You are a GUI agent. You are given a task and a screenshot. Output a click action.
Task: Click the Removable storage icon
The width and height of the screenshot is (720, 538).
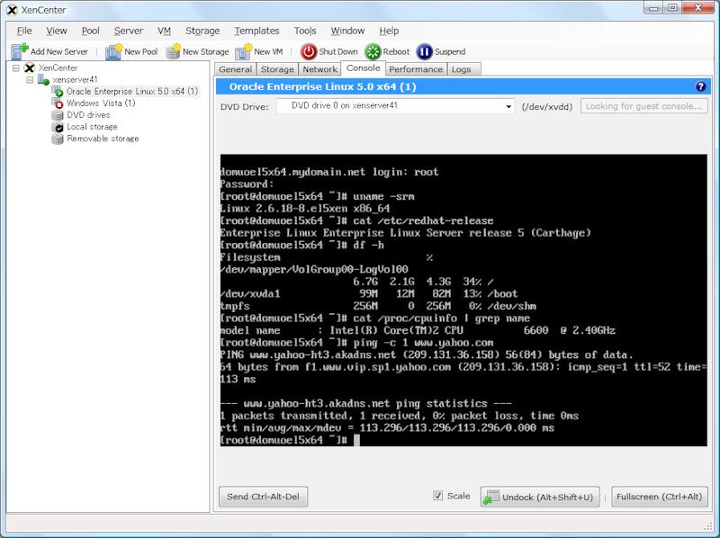tap(58, 139)
